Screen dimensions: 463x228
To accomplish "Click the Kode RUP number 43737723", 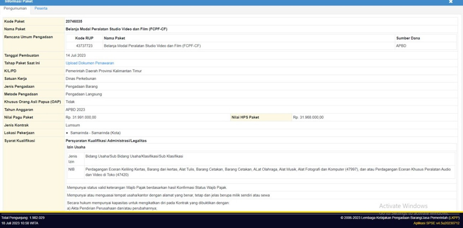I will [84, 46].
